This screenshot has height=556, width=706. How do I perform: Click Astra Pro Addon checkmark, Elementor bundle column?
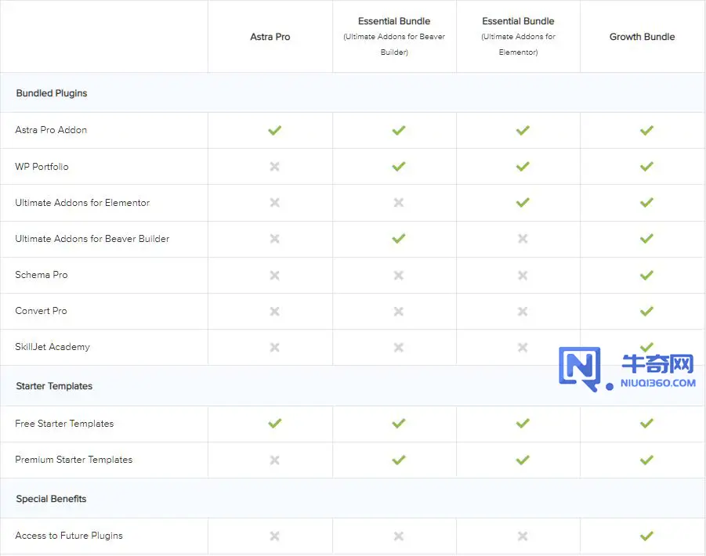point(523,131)
